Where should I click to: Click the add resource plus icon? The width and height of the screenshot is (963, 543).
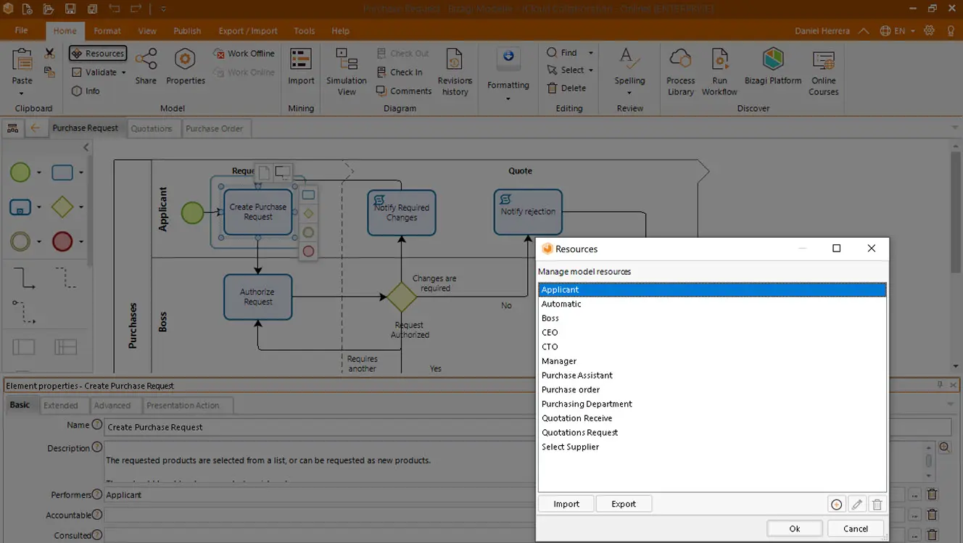836,505
